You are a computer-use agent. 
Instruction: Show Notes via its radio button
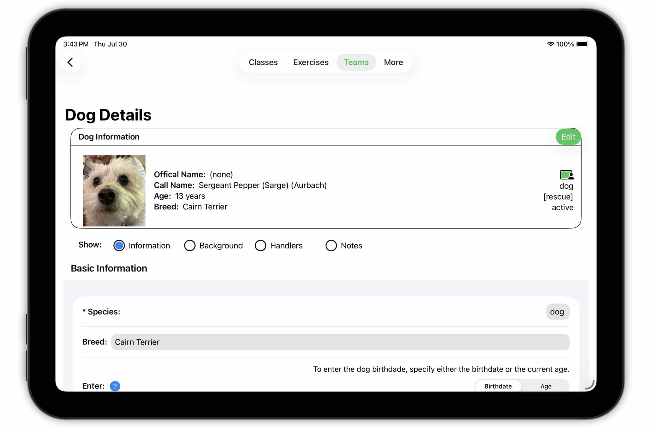[331, 246]
